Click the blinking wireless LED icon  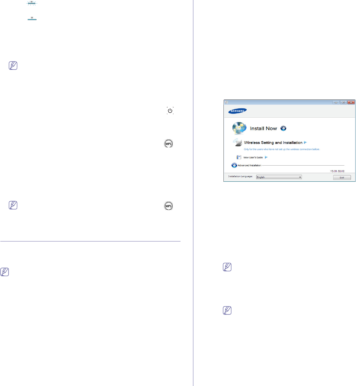click(31, 3)
